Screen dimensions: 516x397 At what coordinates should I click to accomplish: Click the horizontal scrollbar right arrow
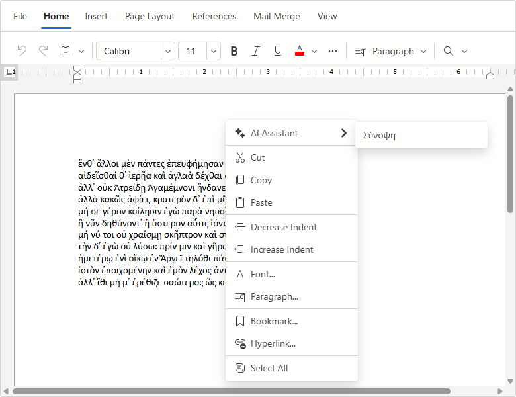pos(500,391)
